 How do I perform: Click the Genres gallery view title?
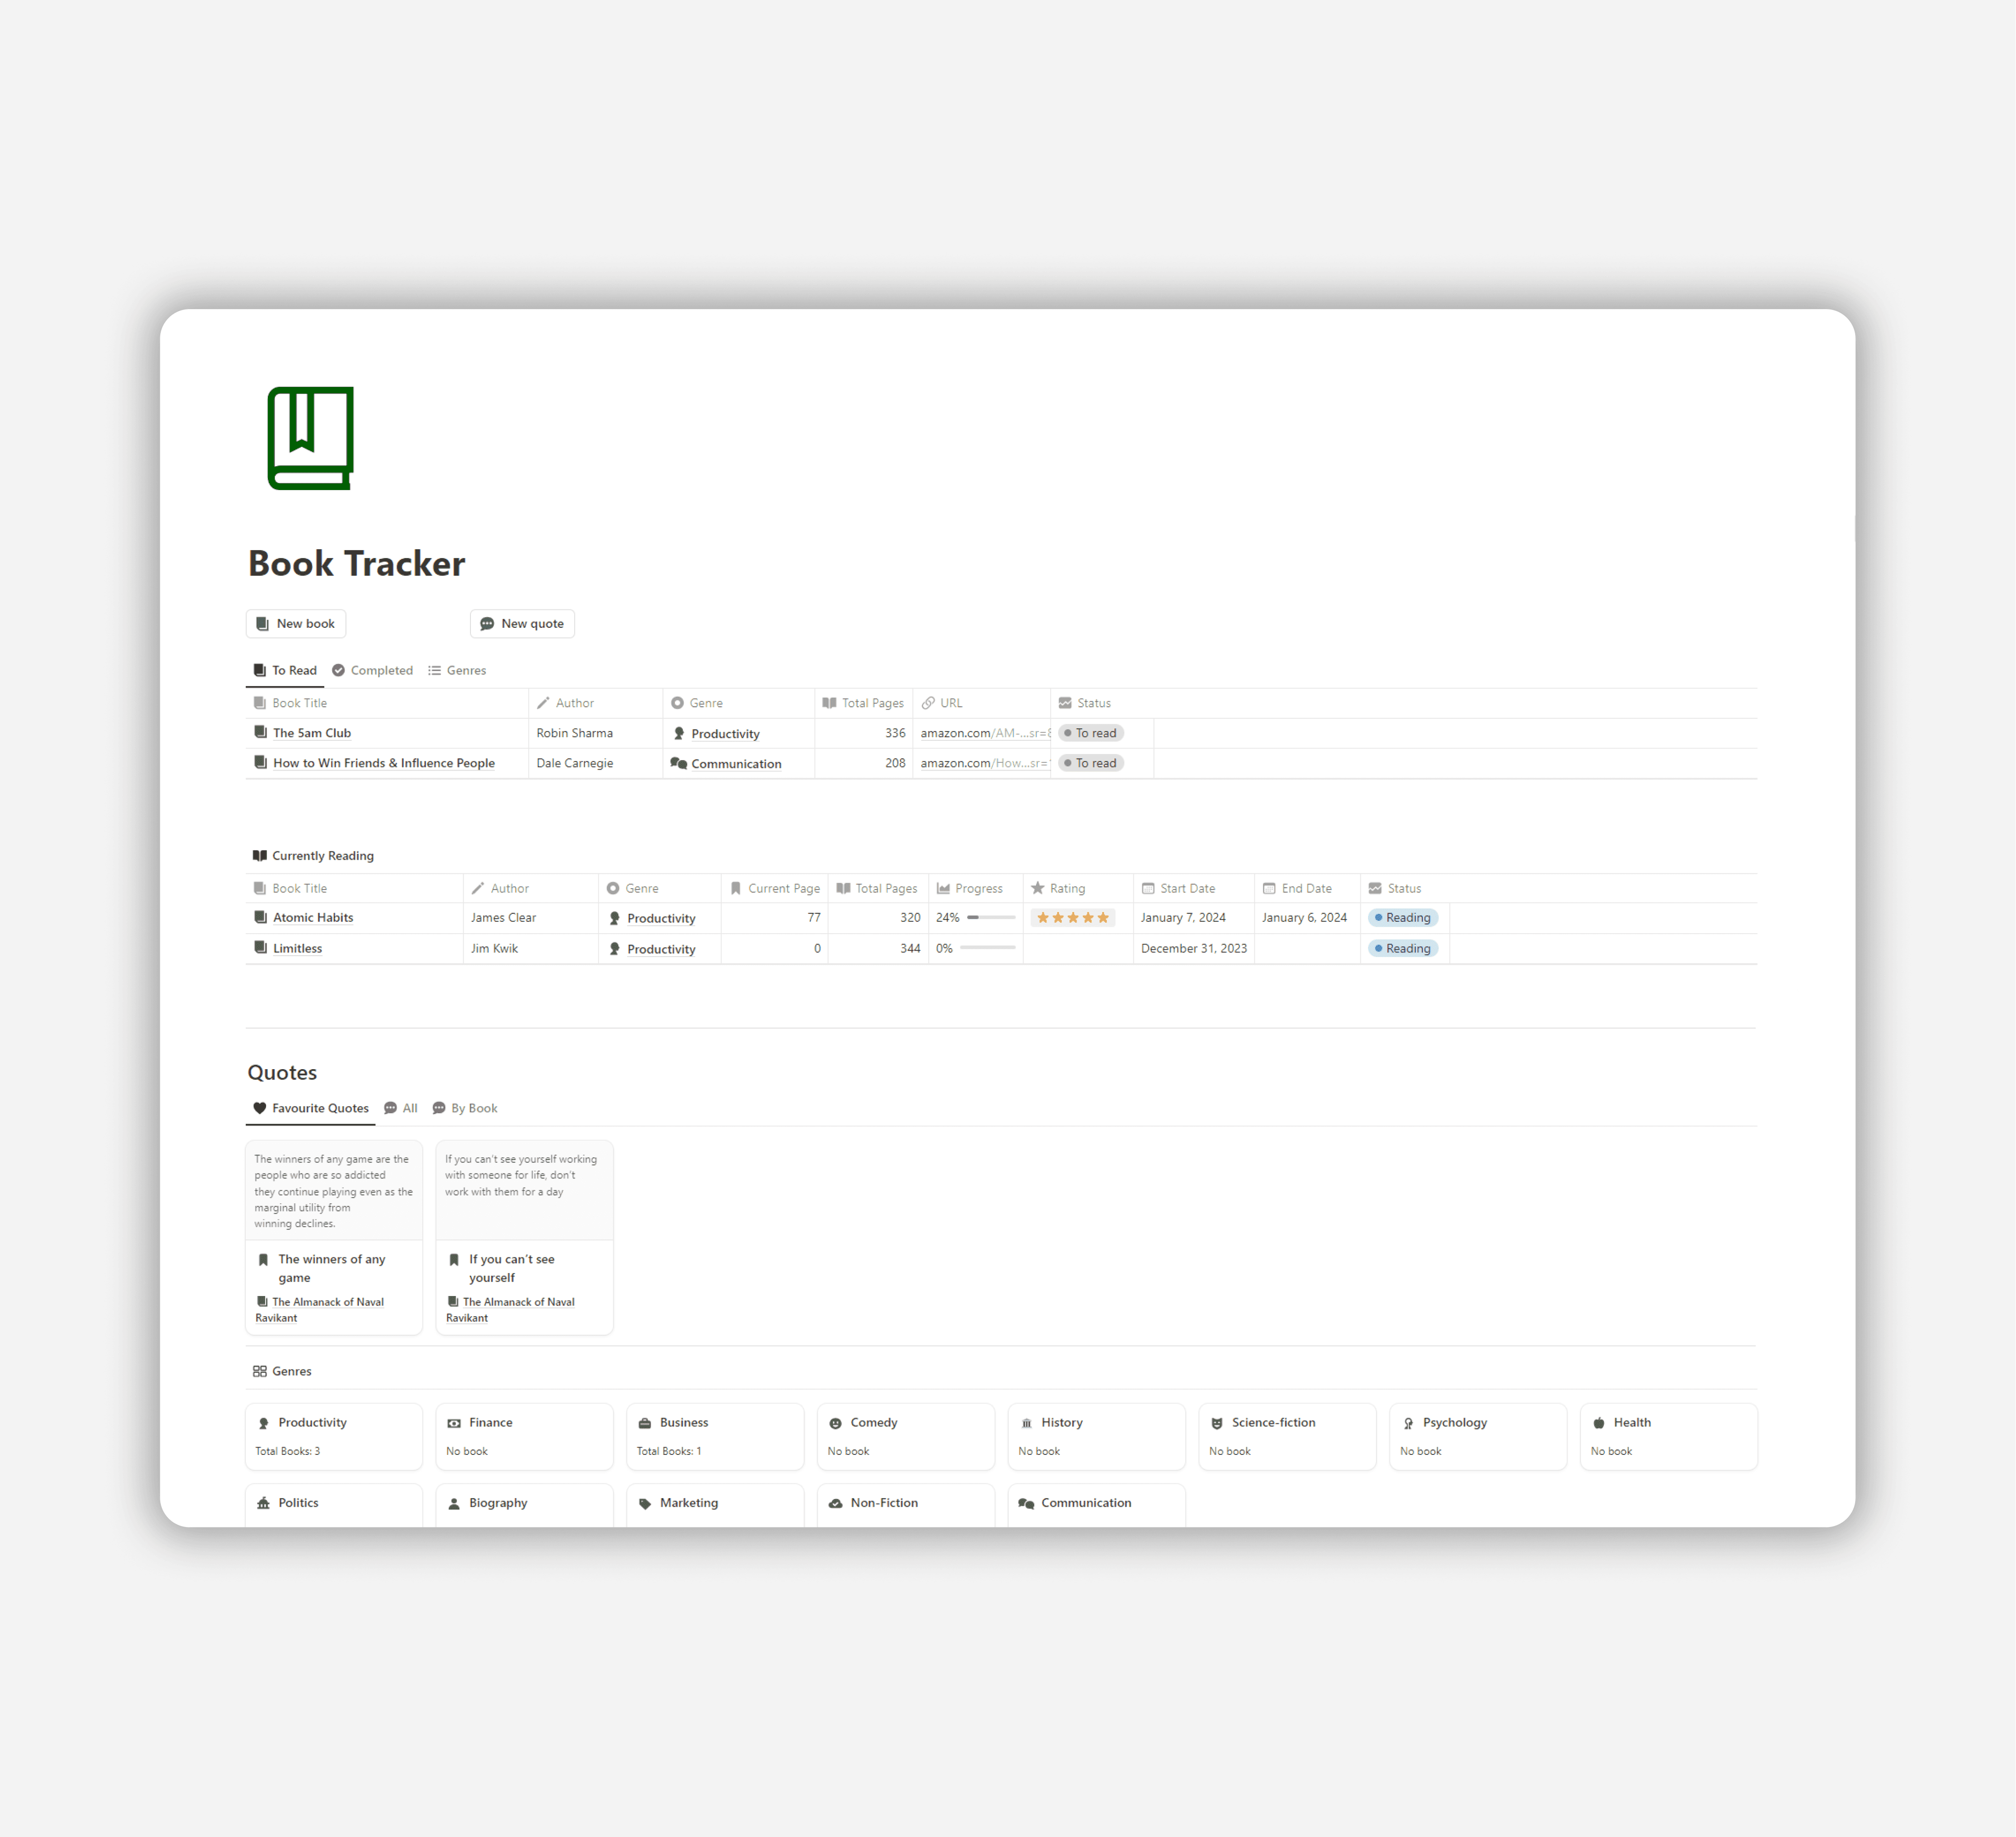(282, 1371)
